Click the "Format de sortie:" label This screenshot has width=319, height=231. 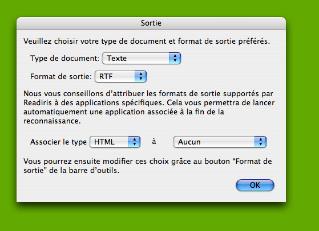coord(61,76)
